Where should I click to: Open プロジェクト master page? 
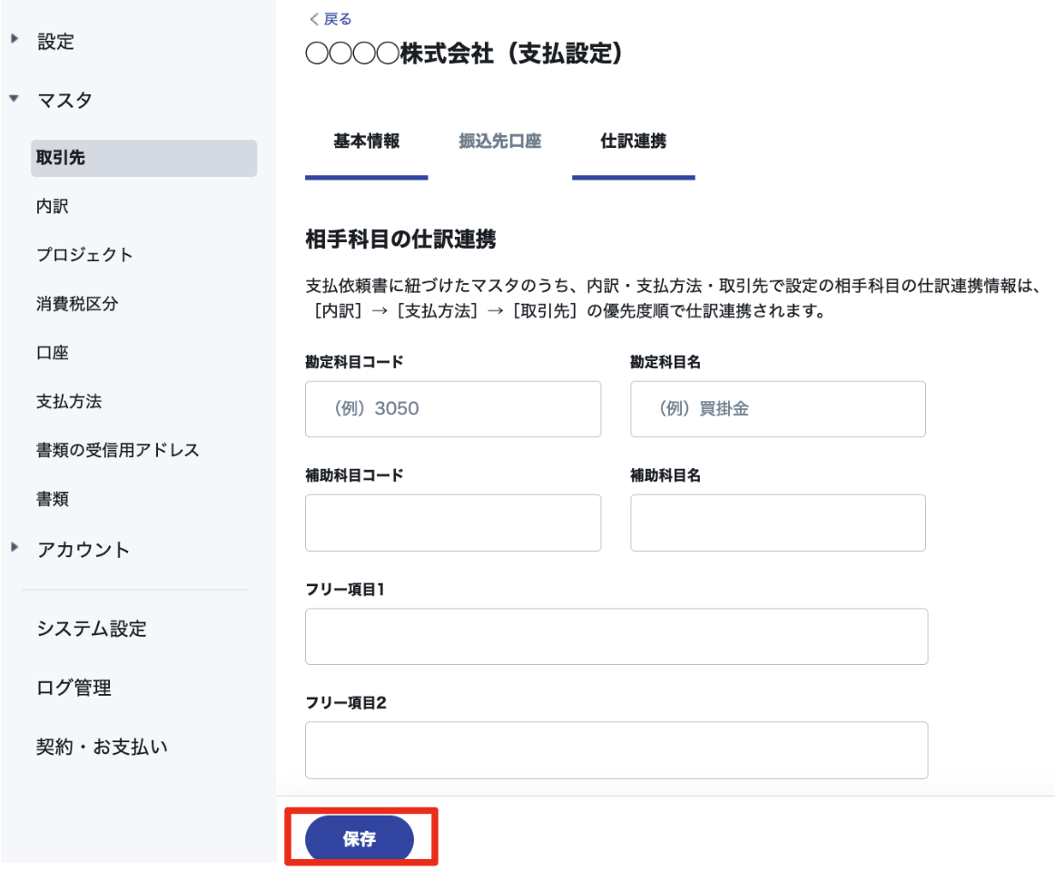click(84, 255)
